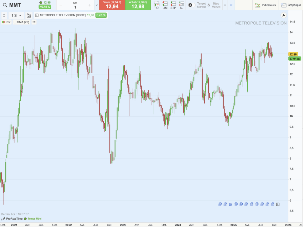Toggle the Prix price series
The image size is (303, 227).
[3, 22]
